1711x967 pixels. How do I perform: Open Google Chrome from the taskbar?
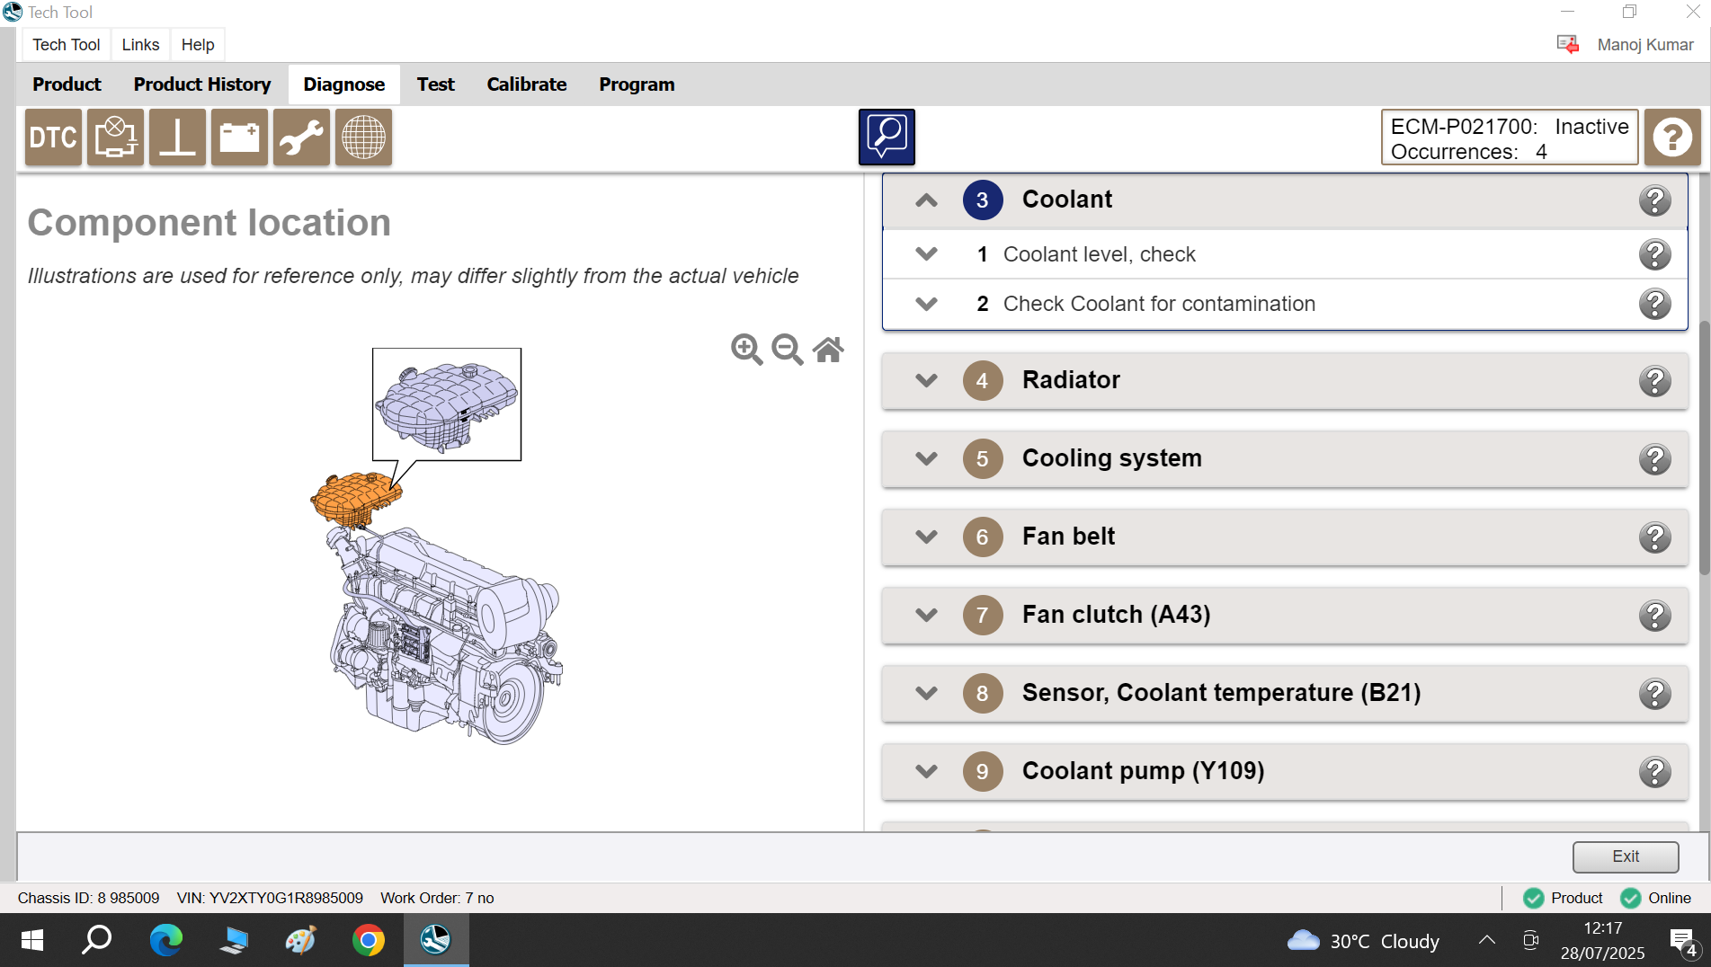click(x=368, y=941)
